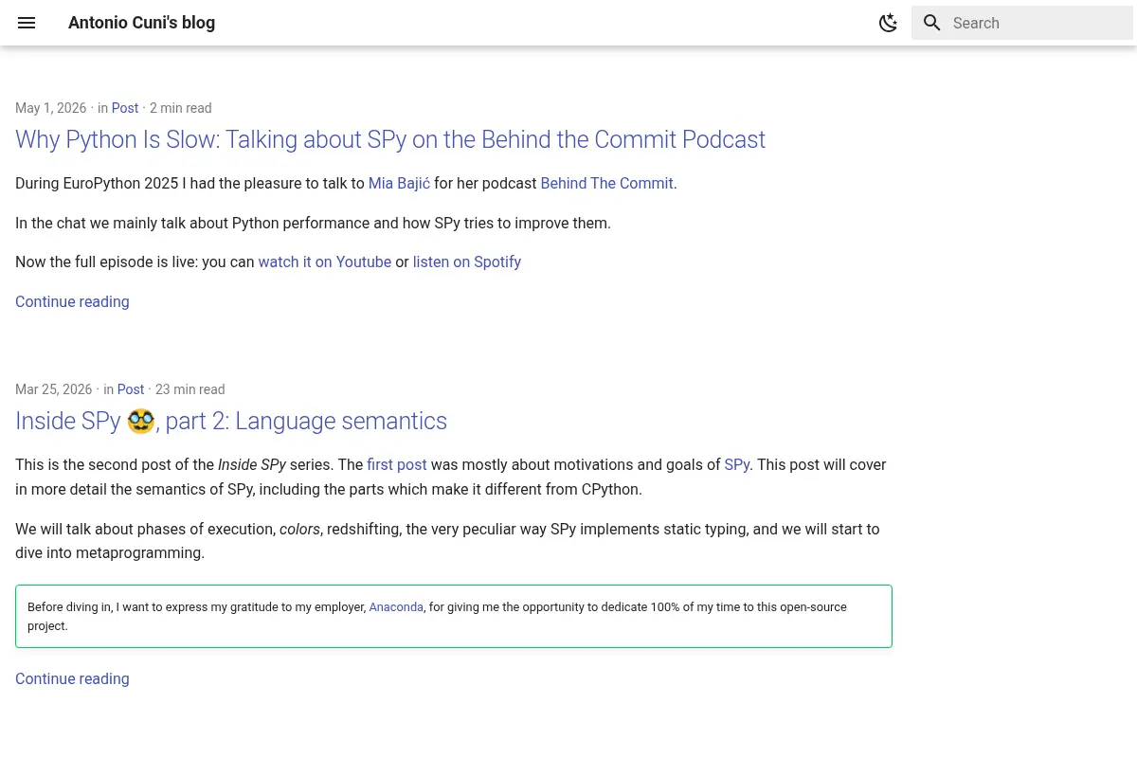The width and height of the screenshot is (1137, 758).
Task: Visit the SPy project link
Action: 737,465
